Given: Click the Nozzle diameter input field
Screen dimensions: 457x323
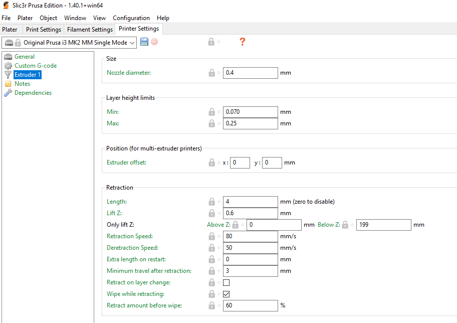Looking at the screenshot, I should click(251, 73).
